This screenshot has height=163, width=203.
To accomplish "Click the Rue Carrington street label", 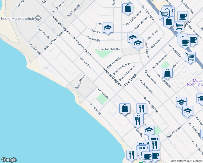I will coord(148,13).
